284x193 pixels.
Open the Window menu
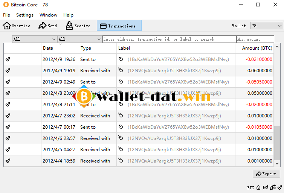click(48, 15)
